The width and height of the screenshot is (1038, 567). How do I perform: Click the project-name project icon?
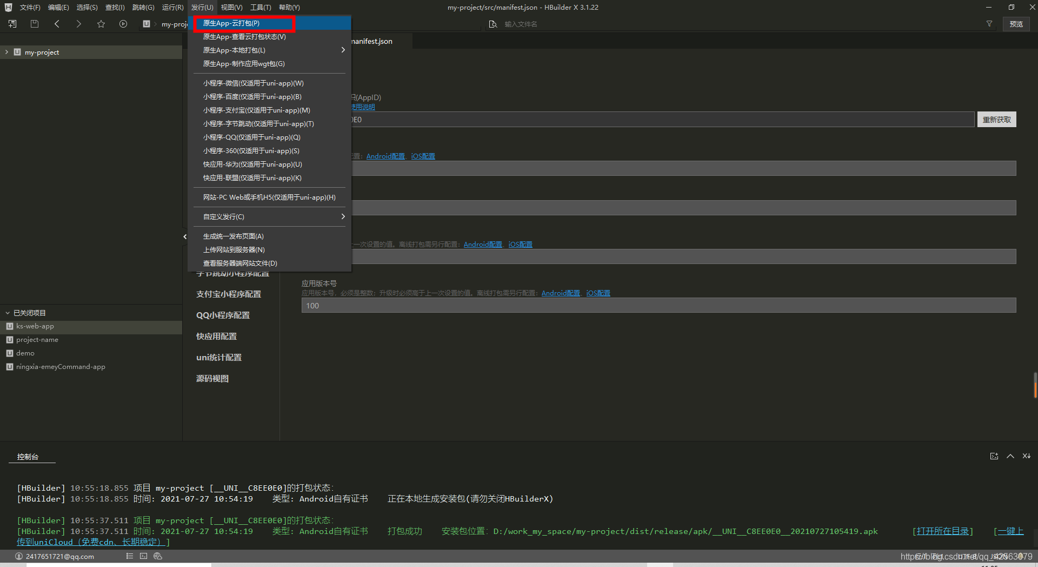pos(9,340)
